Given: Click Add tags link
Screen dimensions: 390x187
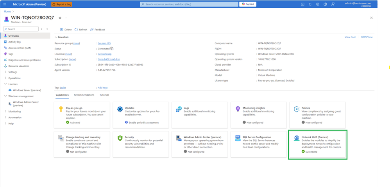Looking at the screenshot, I should [103, 88].
